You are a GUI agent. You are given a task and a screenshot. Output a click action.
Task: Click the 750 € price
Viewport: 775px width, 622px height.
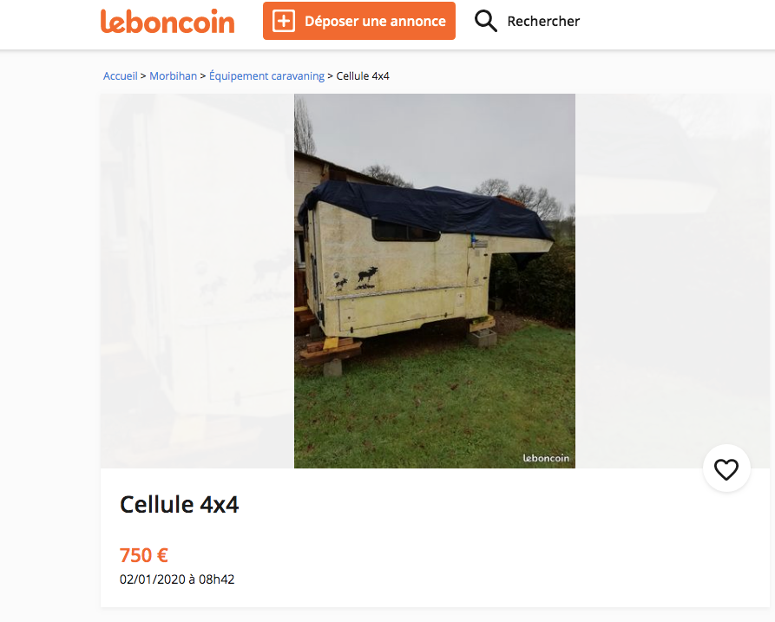click(144, 555)
